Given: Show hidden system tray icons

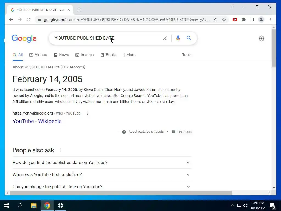Looking at the screenshot, I should pyautogui.click(x=232, y=206).
